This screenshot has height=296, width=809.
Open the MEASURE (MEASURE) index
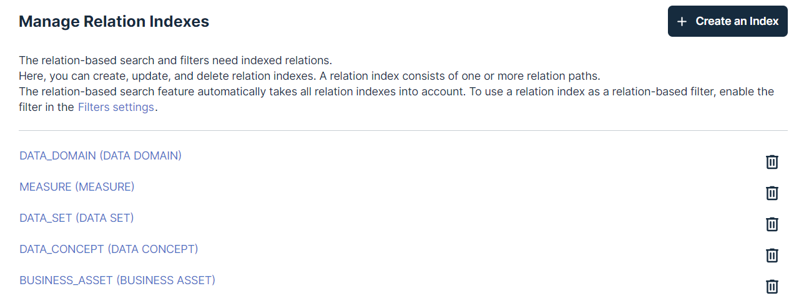click(x=77, y=187)
